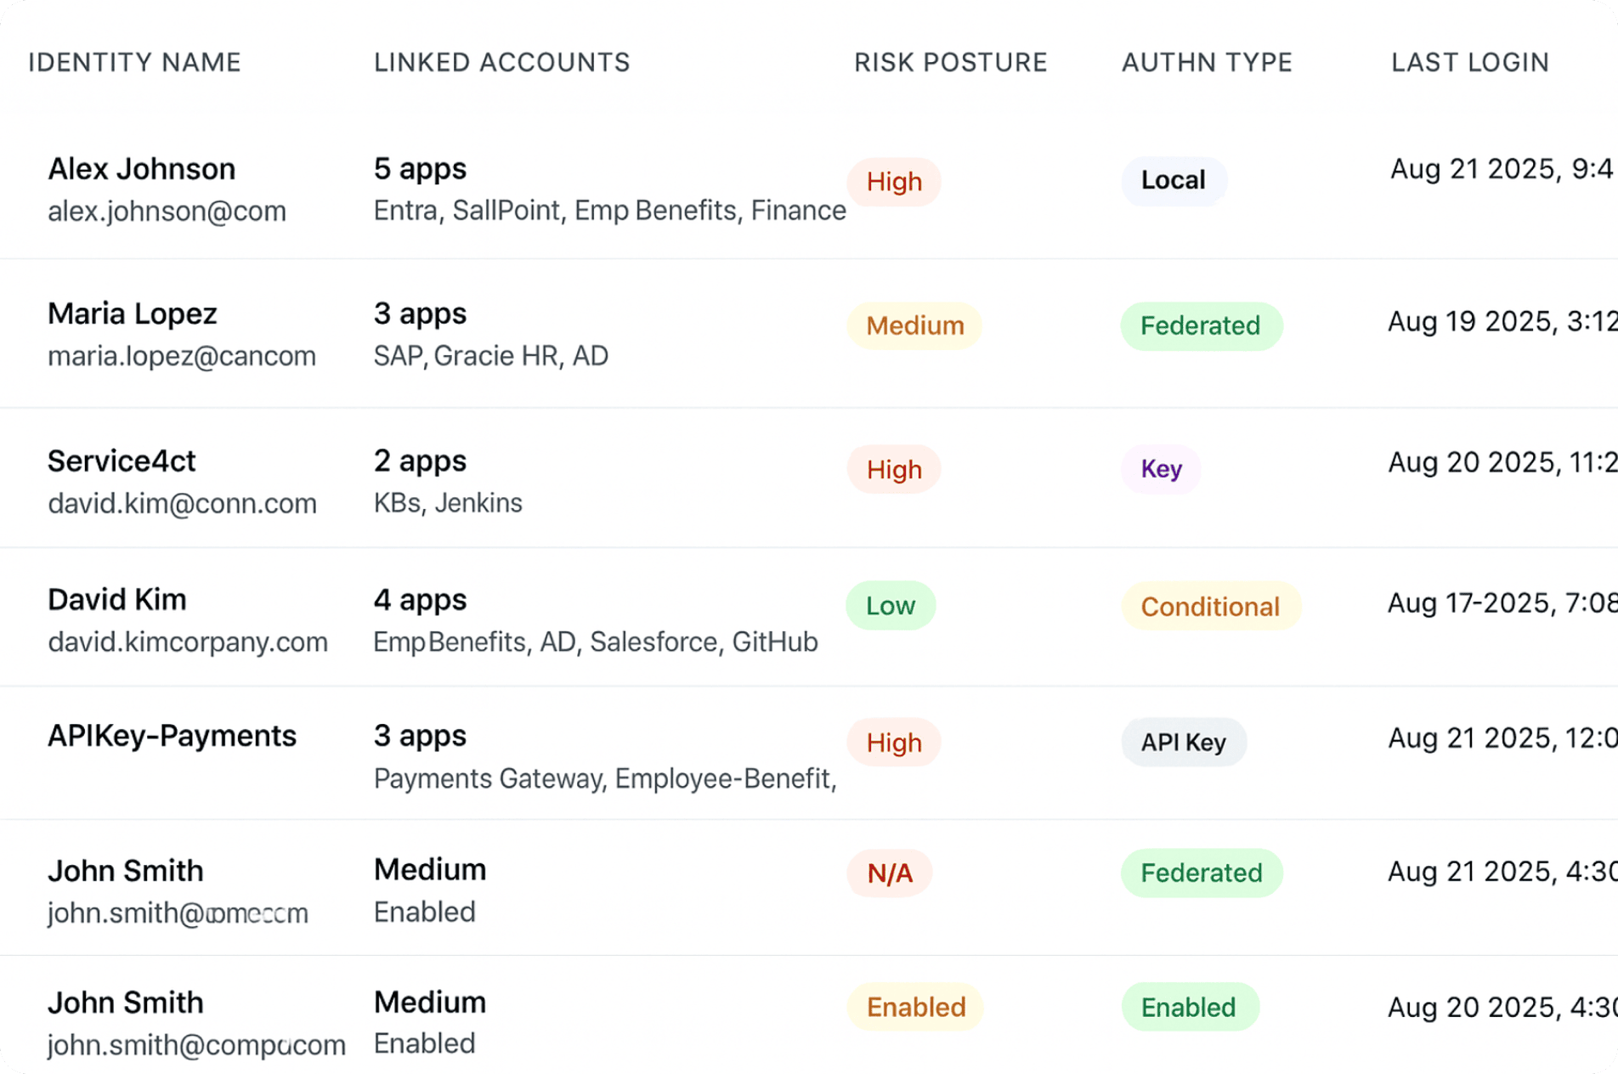Click the Conditional authn type badge
This screenshot has width=1618, height=1074.
pyautogui.click(x=1210, y=607)
